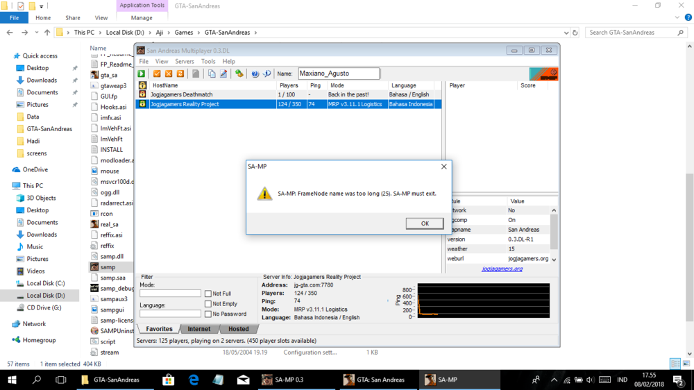The height and width of the screenshot is (390, 694).
Task: Click the green Connect play icon in SA-MP toolbar
Action: pyautogui.click(x=142, y=74)
